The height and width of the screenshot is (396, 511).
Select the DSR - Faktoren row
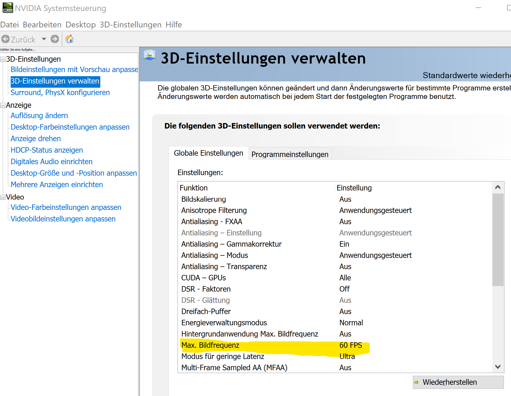[335, 289]
